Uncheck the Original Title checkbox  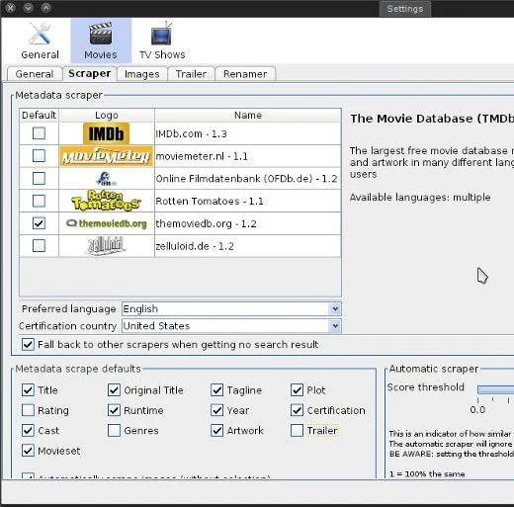tap(114, 390)
